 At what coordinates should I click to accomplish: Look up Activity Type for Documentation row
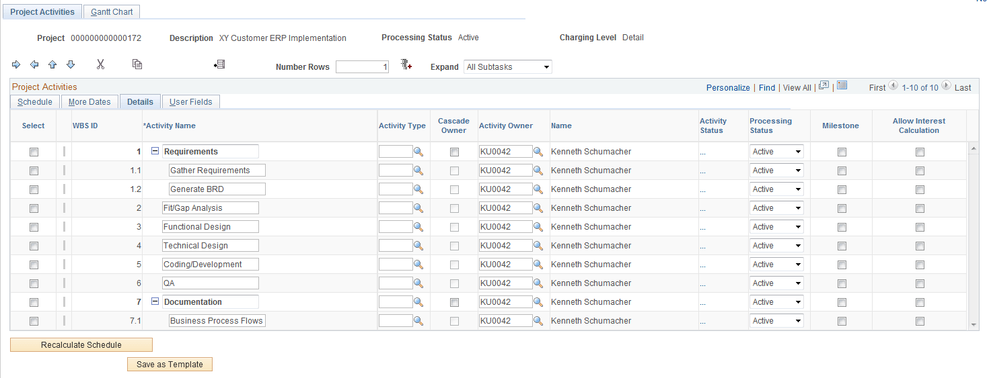click(x=418, y=302)
